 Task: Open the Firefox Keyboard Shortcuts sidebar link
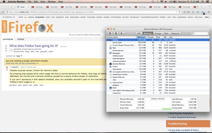183,117
